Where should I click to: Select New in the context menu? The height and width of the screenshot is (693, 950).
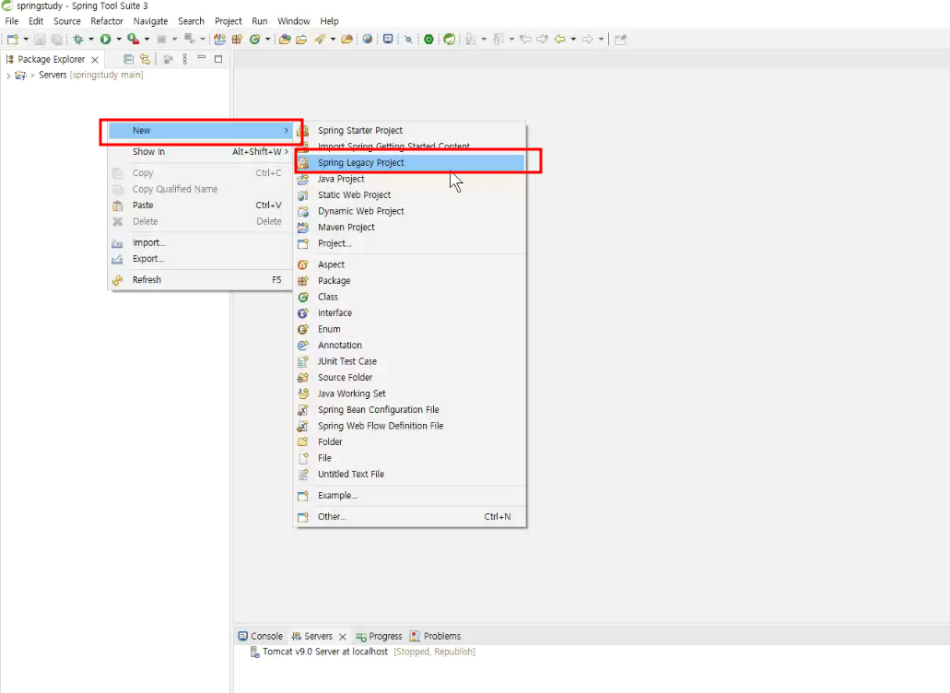click(201, 130)
